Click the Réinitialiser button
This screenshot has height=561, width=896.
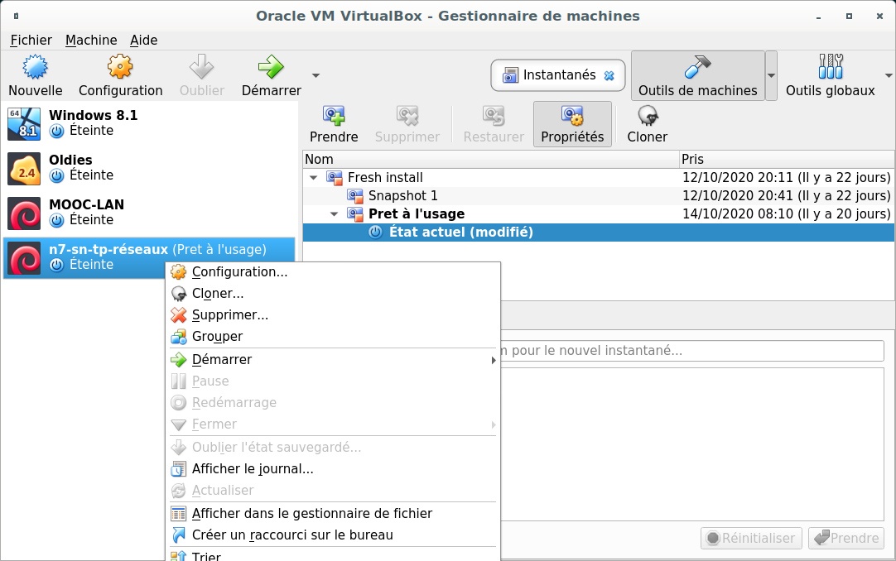pyautogui.click(x=751, y=538)
